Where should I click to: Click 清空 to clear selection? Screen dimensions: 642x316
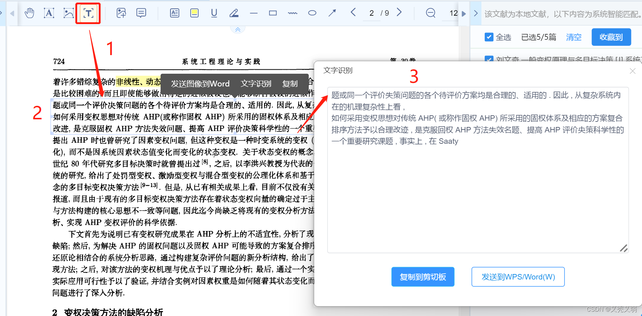click(574, 37)
